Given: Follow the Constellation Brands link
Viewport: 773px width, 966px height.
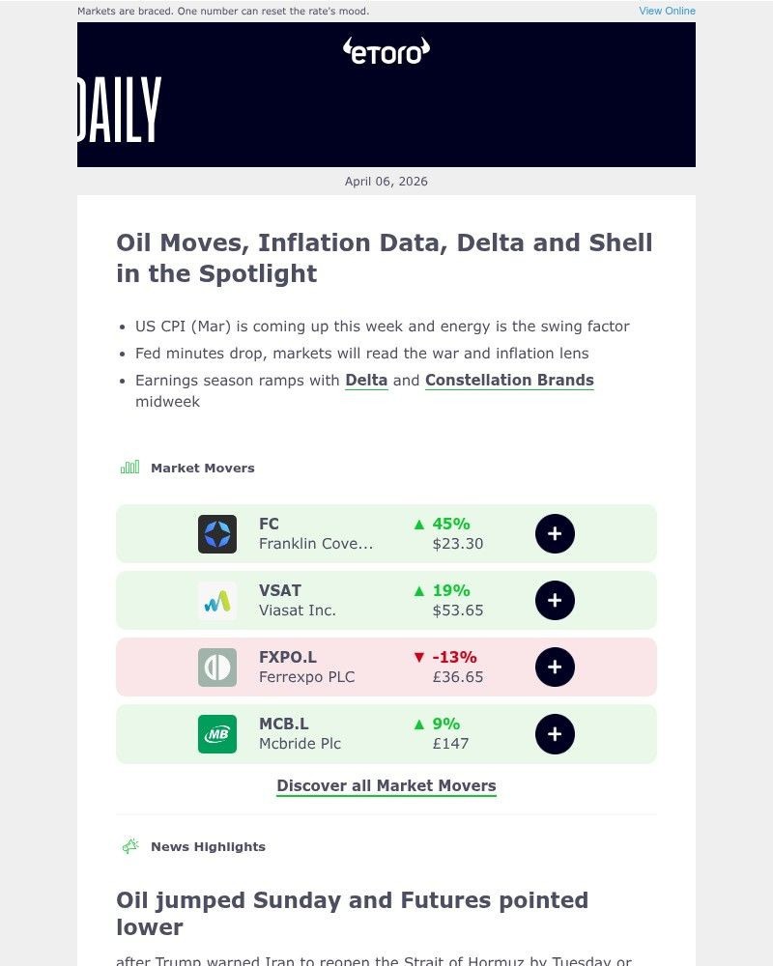Looking at the screenshot, I should (x=509, y=380).
